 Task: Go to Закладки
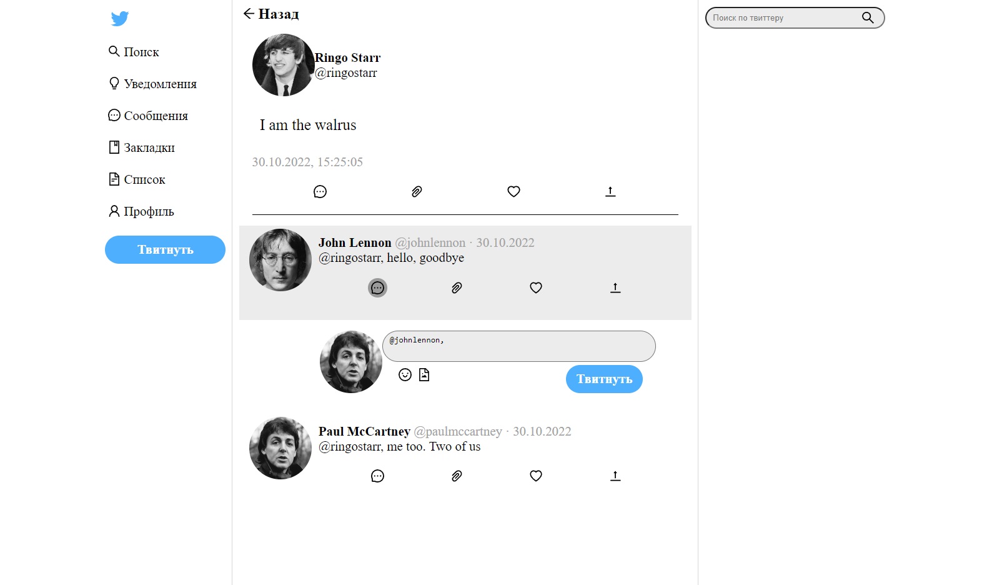[142, 147]
